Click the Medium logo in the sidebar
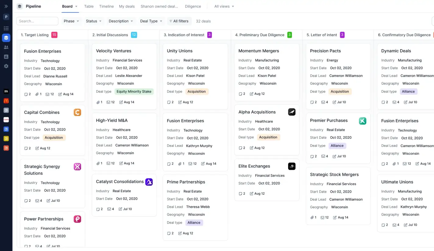 point(6,91)
